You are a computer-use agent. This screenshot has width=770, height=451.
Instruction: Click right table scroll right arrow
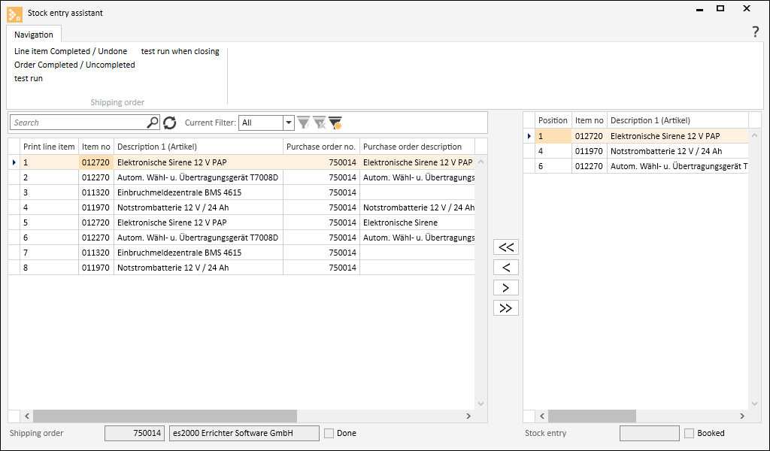[x=742, y=416]
